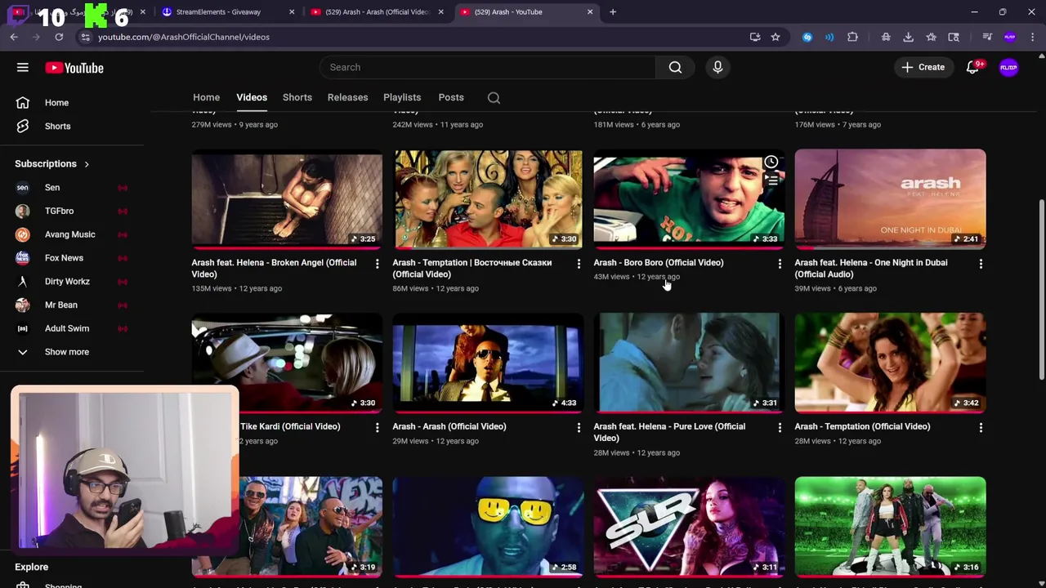
Task: Click Watch later icon on Boro Boro thumbnail
Action: (x=771, y=162)
